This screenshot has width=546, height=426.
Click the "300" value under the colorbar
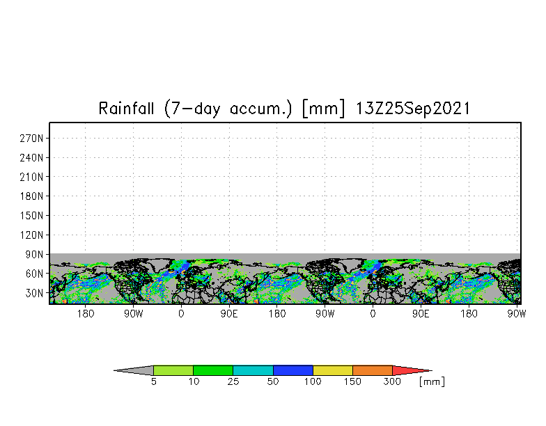tap(392, 381)
